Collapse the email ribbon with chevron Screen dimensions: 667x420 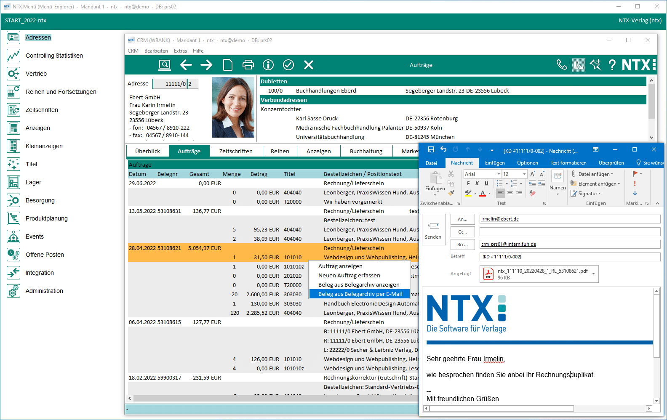(657, 203)
